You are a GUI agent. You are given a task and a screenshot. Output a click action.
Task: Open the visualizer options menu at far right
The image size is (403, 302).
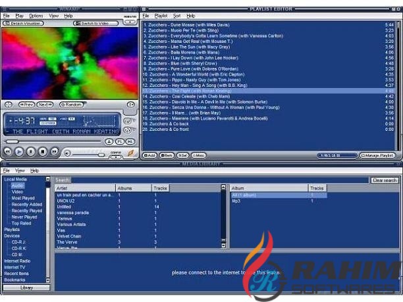131,105
